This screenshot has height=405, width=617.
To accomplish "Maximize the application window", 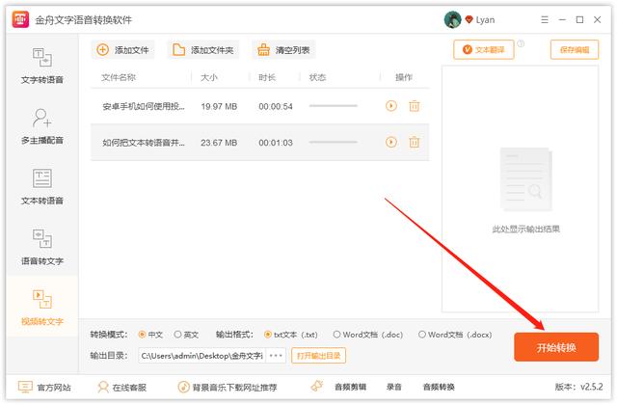I will [x=579, y=19].
